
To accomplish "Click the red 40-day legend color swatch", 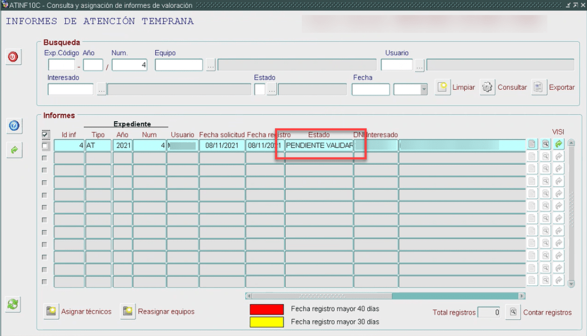I will 266,309.
